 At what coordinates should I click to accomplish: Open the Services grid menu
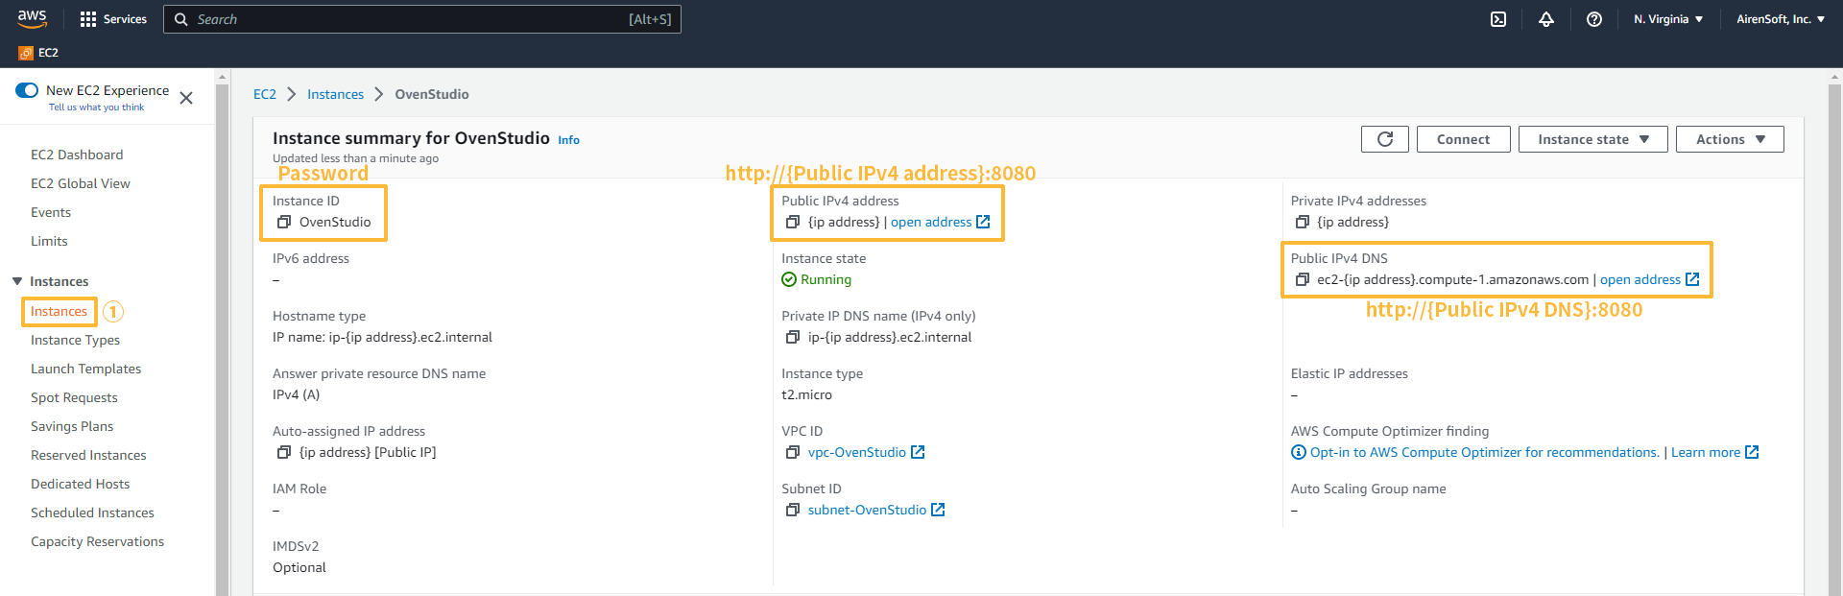click(x=113, y=19)
